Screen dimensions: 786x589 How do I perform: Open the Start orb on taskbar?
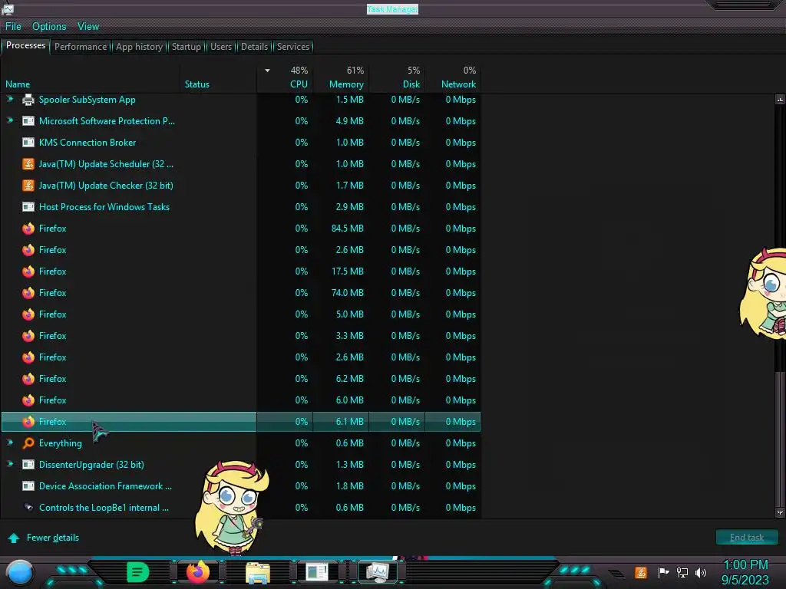click(20, 573)
